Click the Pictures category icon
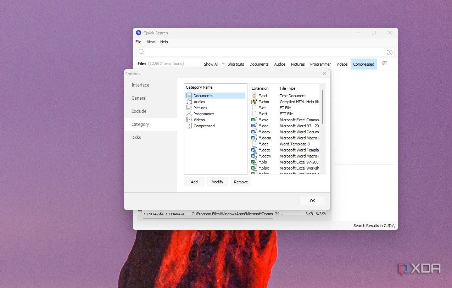The width and height of the screenshot is (452, 288). point(189,108)
